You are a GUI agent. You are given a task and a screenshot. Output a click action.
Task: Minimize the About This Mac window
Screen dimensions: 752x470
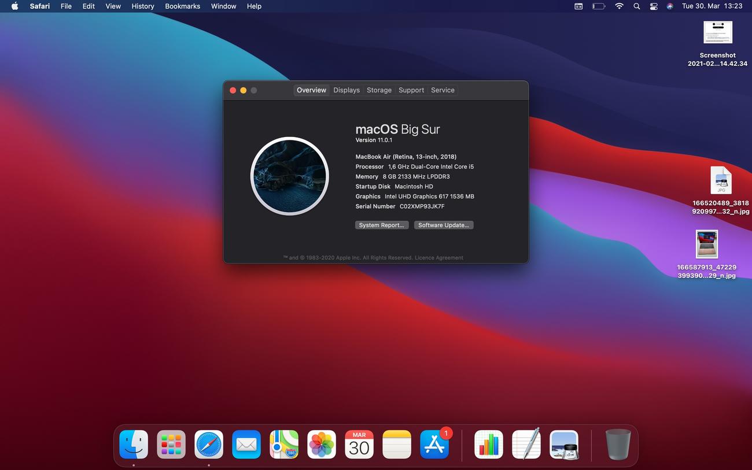click(x=244, y=90)
